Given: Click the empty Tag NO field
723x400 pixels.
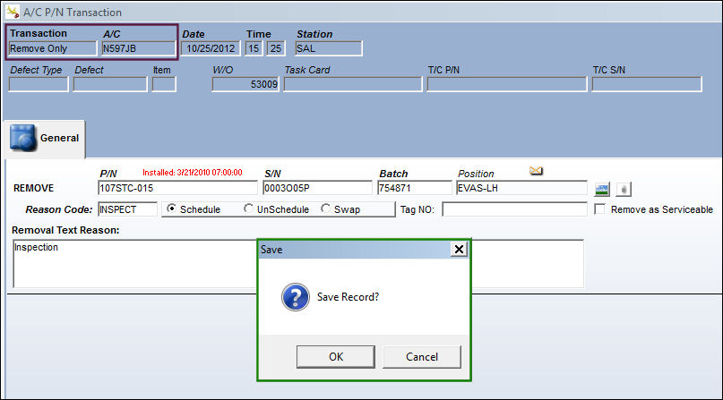Looking at the screenshot, I should point(514,209).
